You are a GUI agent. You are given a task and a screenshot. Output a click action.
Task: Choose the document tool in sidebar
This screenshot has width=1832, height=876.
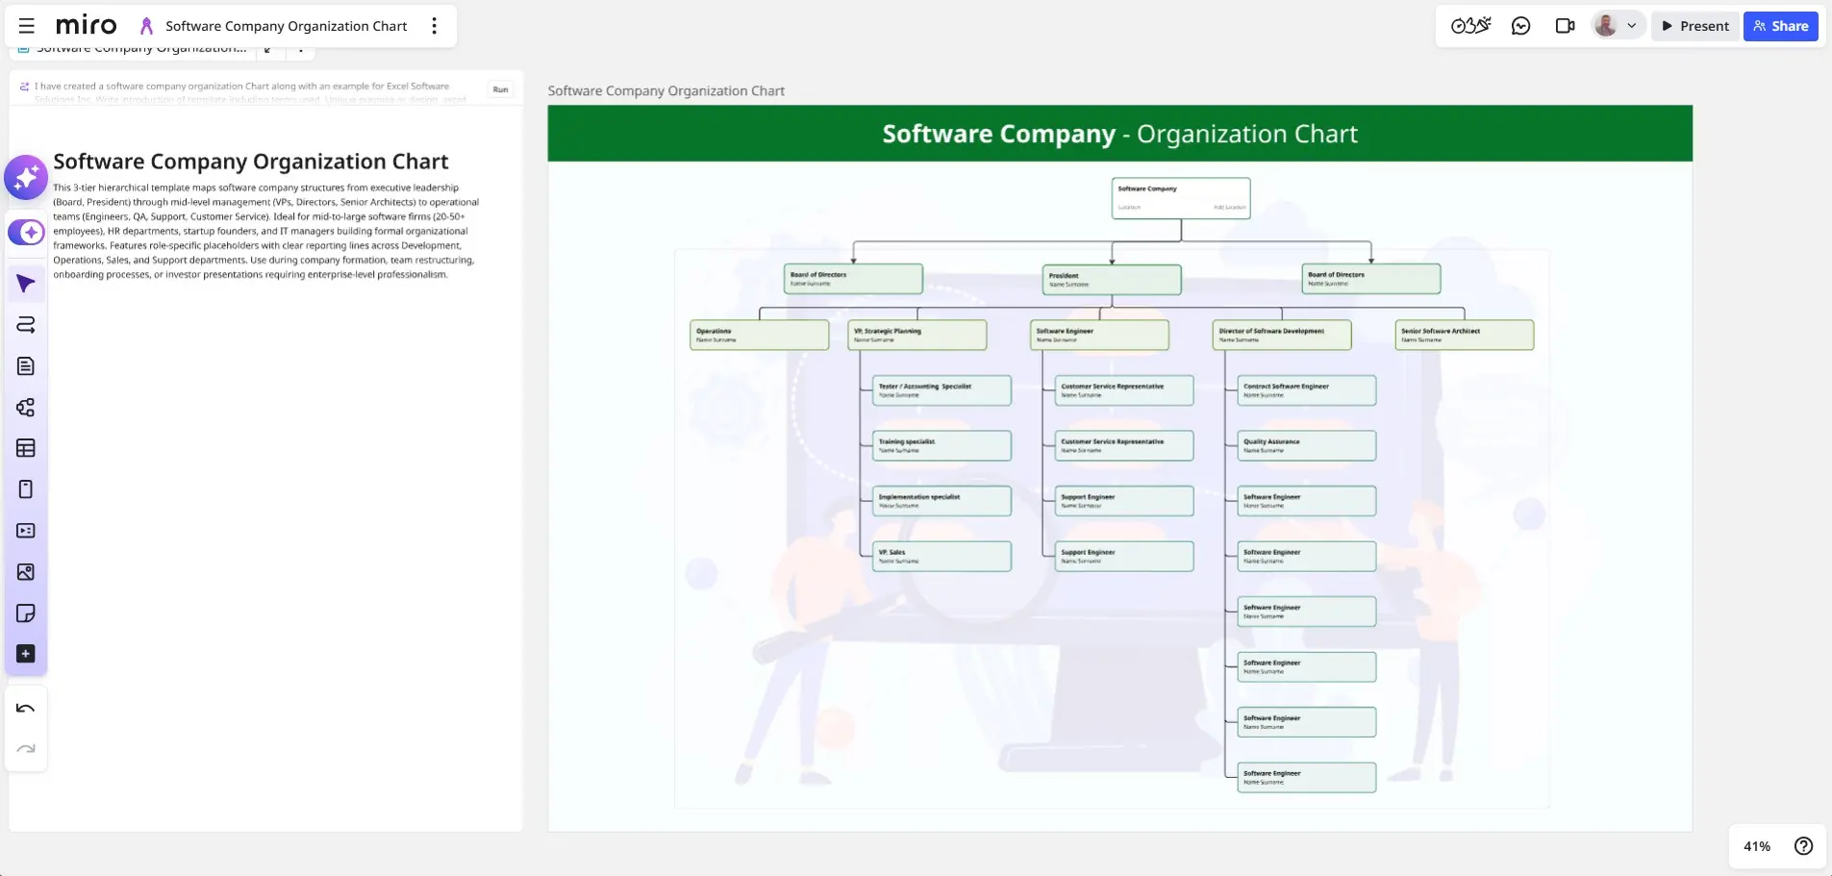point(26,366)
